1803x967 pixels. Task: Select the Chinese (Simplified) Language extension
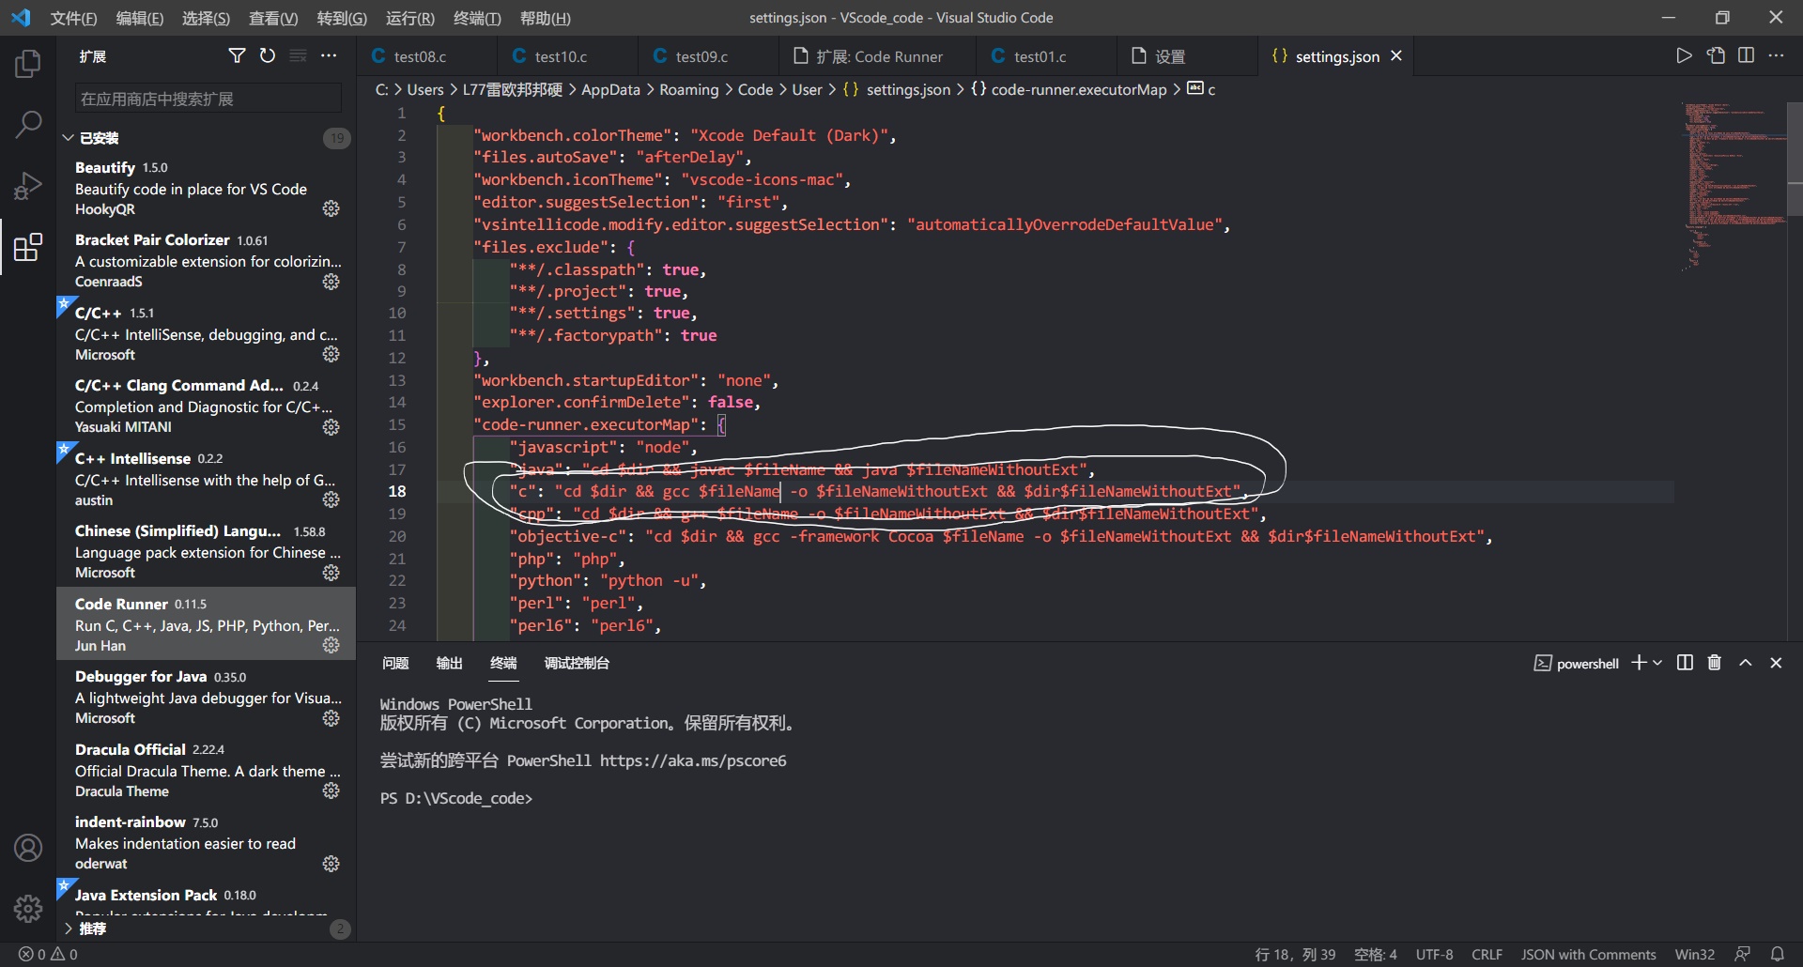[x=207, y=551]
